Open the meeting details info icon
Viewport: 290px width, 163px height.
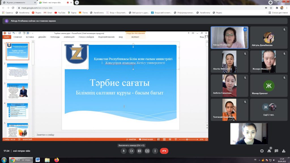(x=262, y=151)
